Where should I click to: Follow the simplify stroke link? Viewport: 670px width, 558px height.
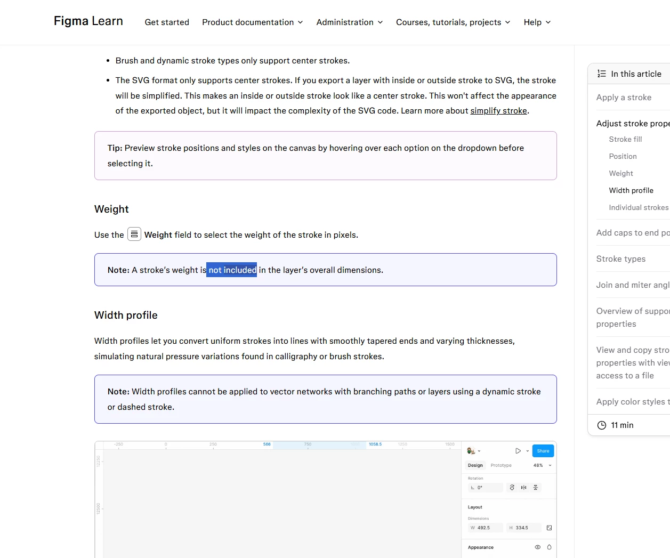click(498, 111)
